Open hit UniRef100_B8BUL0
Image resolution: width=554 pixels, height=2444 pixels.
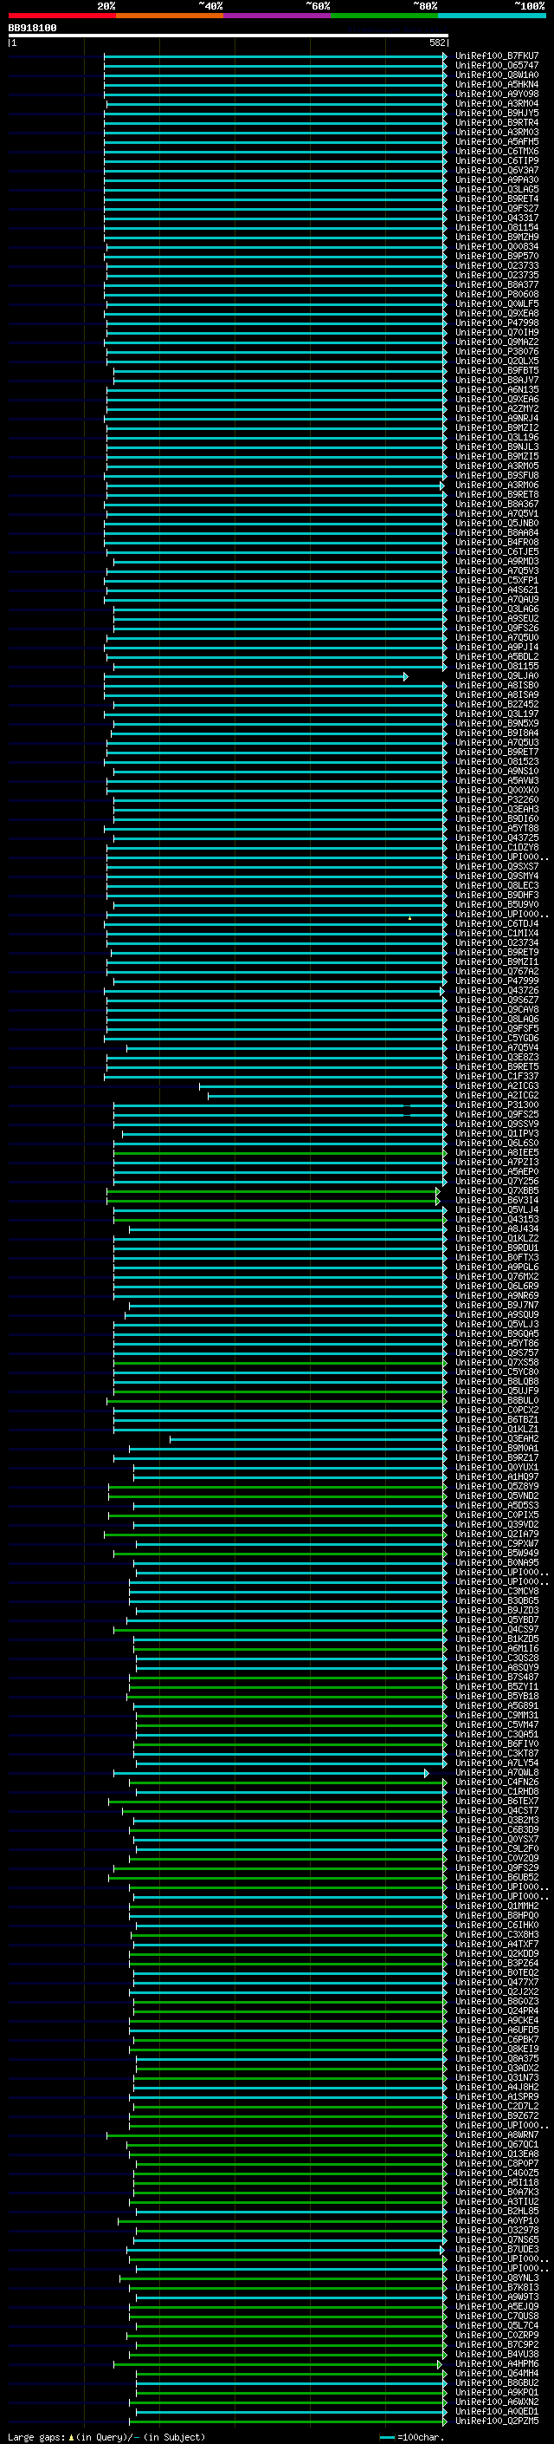click(x=496, y=1400)
